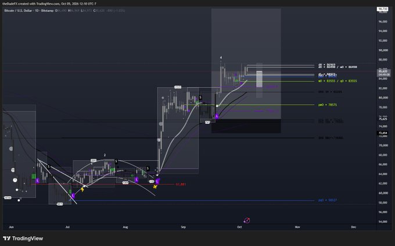Click the 94,000 price axis label
Screen dimensions: 395x246
click(383, 31)
